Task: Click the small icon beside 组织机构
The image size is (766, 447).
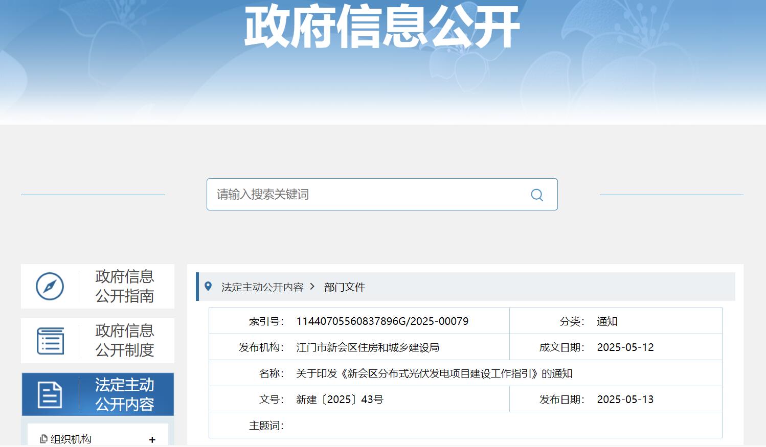Action: pos(43,439)
